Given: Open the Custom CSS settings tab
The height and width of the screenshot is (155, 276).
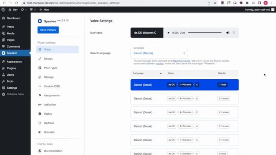Looking at the screenshot, I should [57, 86].
